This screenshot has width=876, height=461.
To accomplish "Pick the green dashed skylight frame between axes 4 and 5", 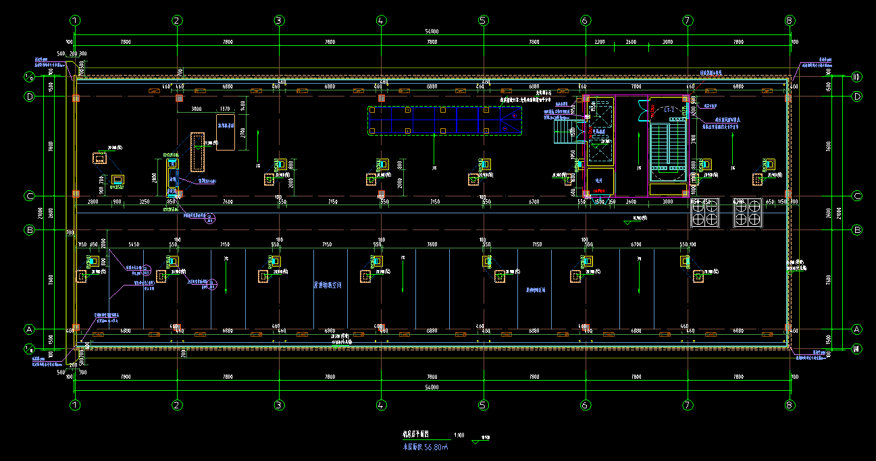I will pos(444,121).
